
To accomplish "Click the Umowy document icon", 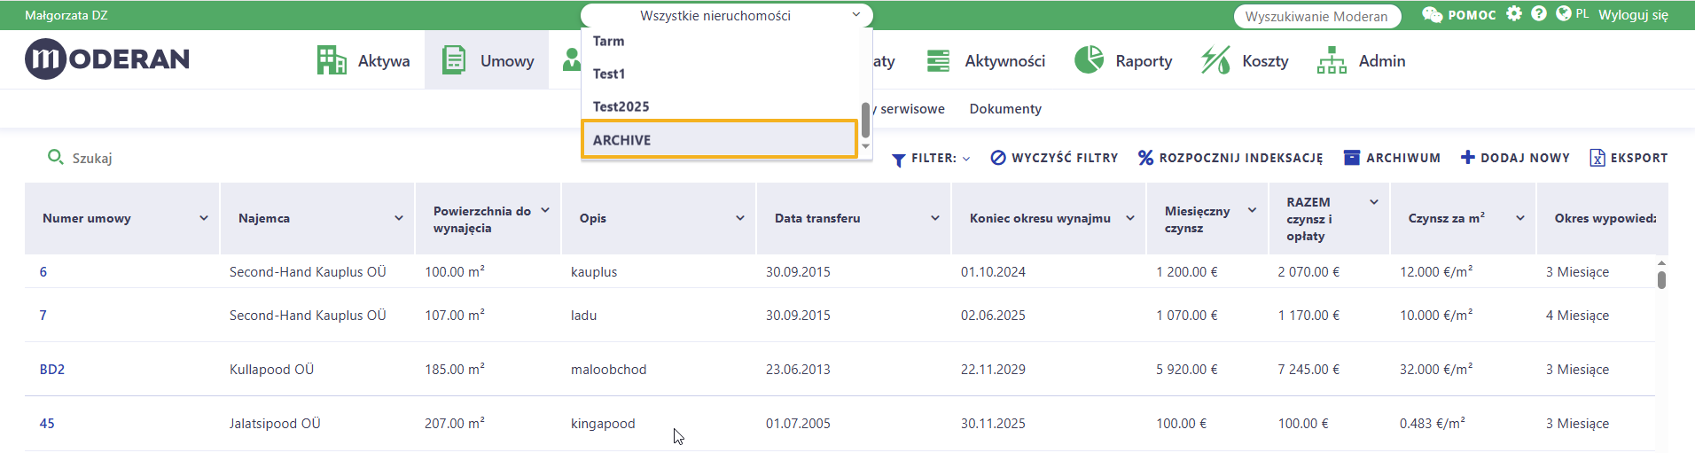I will pyautogui.click(x=454, y=60).
